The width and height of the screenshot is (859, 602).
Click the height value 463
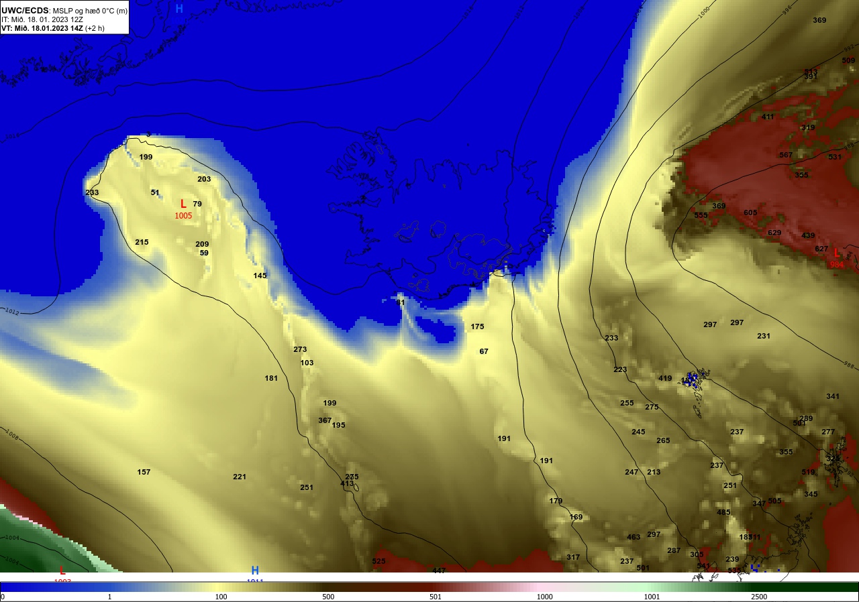click(634, 537)
